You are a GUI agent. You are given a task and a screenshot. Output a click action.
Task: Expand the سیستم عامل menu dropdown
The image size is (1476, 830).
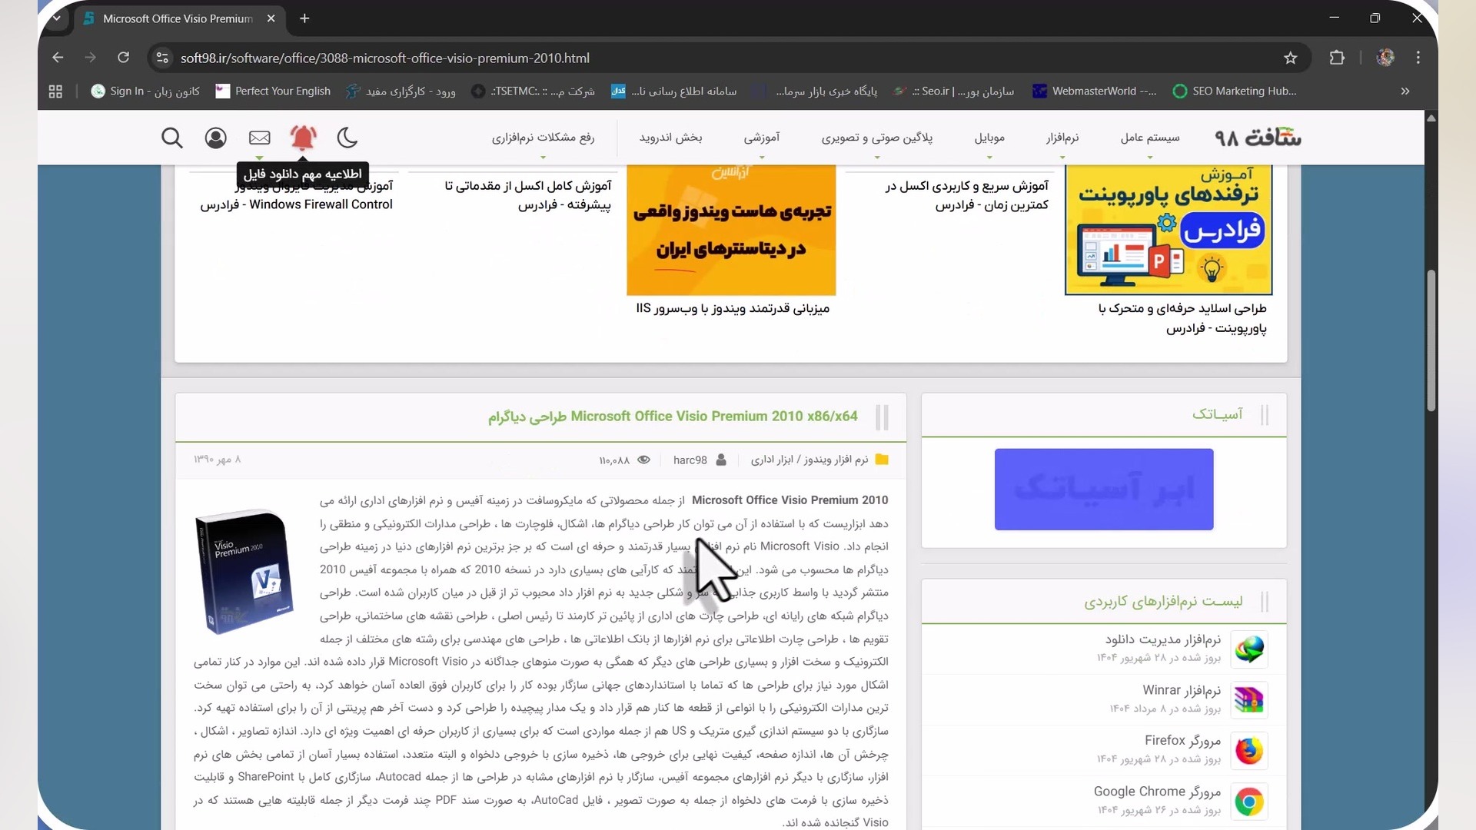pos(1149,138)
